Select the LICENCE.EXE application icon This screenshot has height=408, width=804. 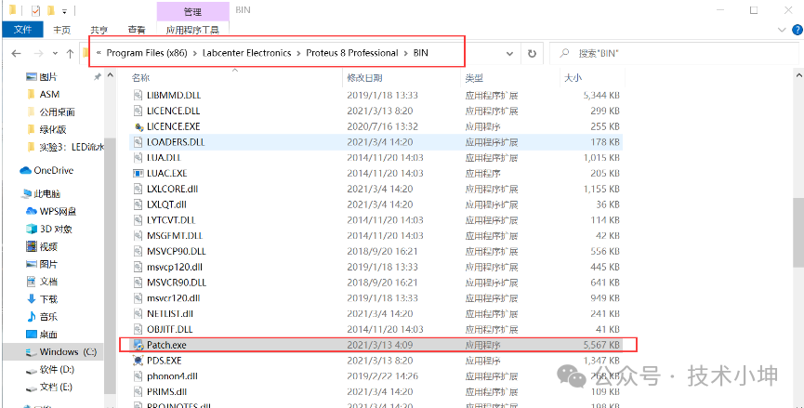[x=138, y=126]
